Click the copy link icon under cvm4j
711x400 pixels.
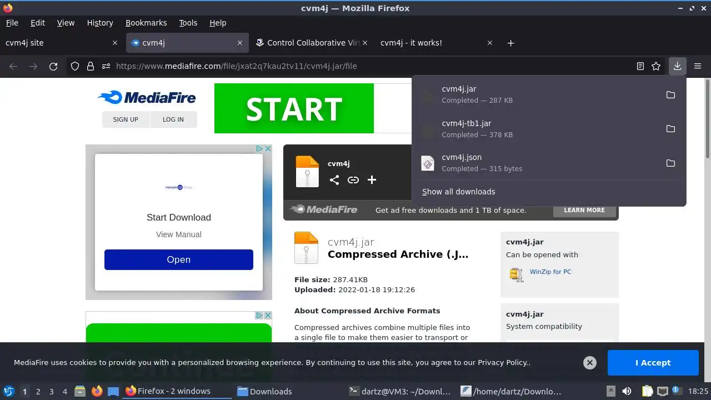click(x=353, y=179)
